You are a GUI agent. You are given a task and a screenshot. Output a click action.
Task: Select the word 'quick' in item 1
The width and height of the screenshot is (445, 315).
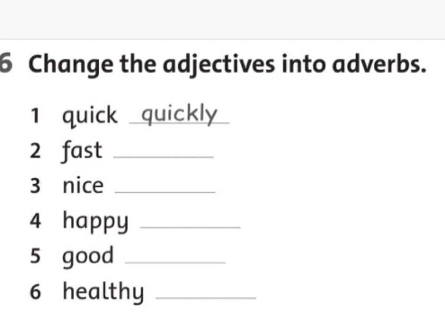tap(90, 116)
